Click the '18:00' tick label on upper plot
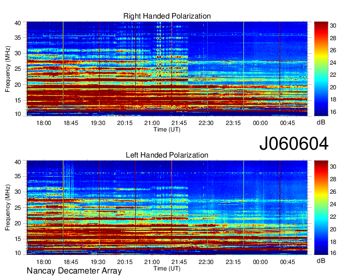 44,123
